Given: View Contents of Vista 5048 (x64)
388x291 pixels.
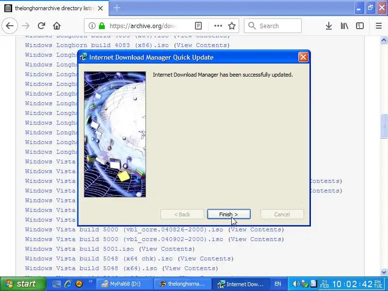Looking at the screenshot, I should [190, 268].
